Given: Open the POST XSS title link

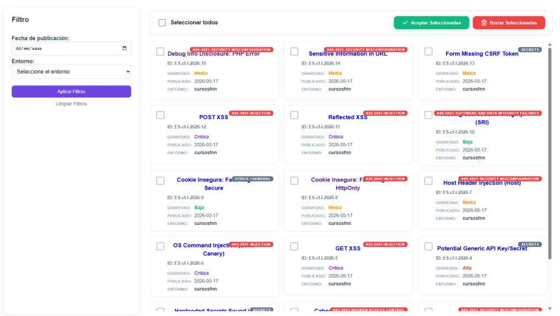Looking at the screenshot, I should (213, 117).
